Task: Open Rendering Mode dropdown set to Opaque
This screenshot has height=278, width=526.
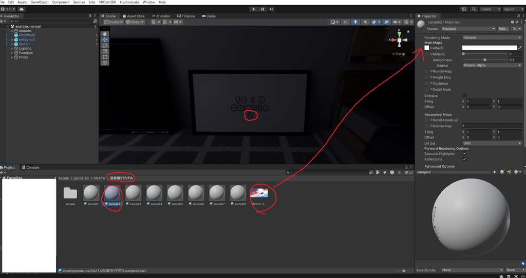Action: pos(492,37)
